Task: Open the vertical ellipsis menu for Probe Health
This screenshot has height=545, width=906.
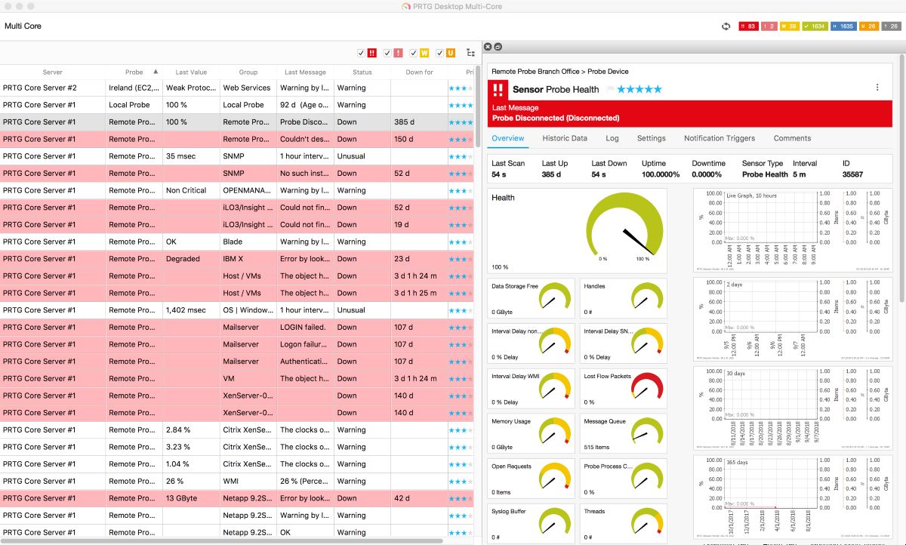Action: pos(877,87)
